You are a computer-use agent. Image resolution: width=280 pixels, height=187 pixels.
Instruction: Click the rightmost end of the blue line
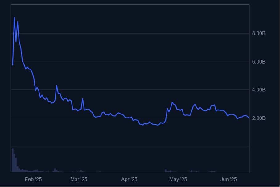(x=249, y=118)
